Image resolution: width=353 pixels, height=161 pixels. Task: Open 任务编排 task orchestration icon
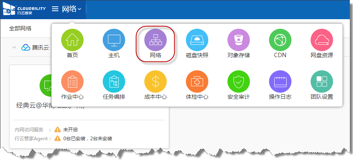[x=114, y=82]
